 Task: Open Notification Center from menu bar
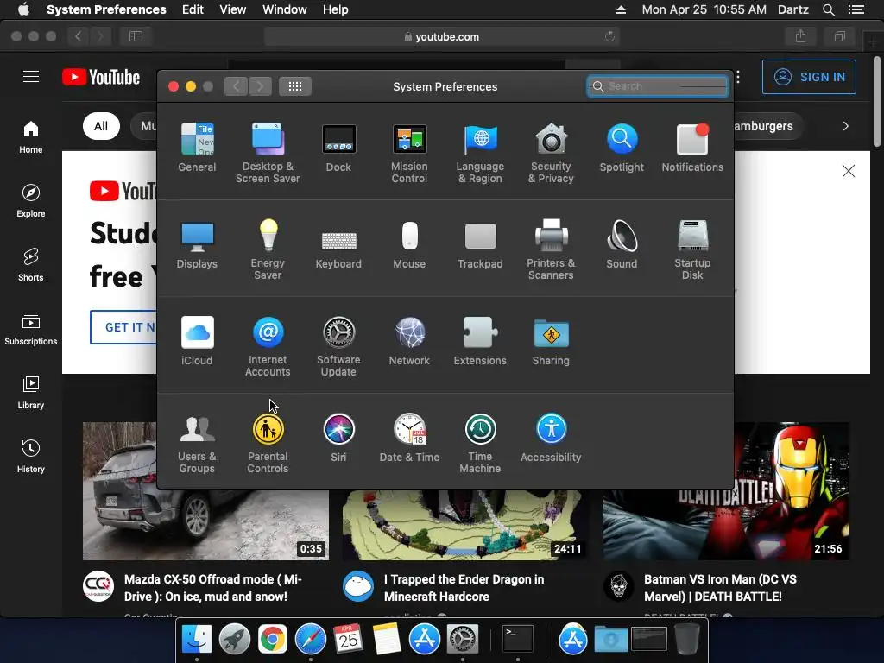856,9
